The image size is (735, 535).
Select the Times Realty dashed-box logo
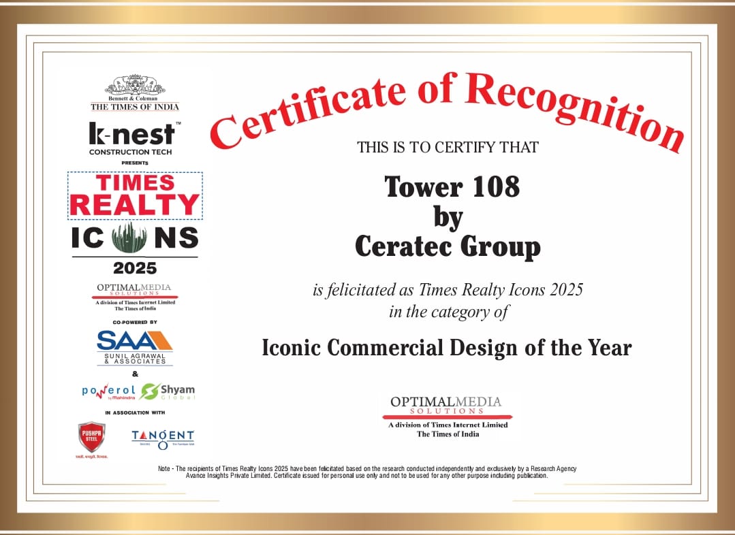click(135, 195)
